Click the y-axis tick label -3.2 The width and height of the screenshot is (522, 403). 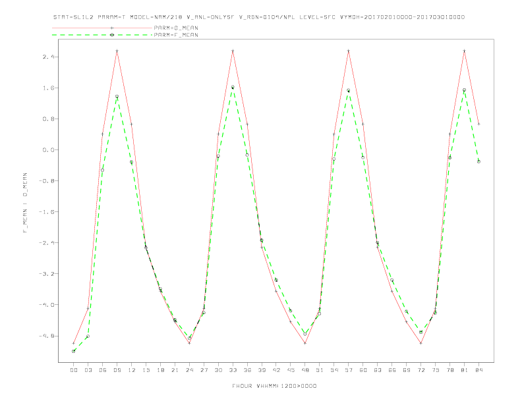pos(47,274)
